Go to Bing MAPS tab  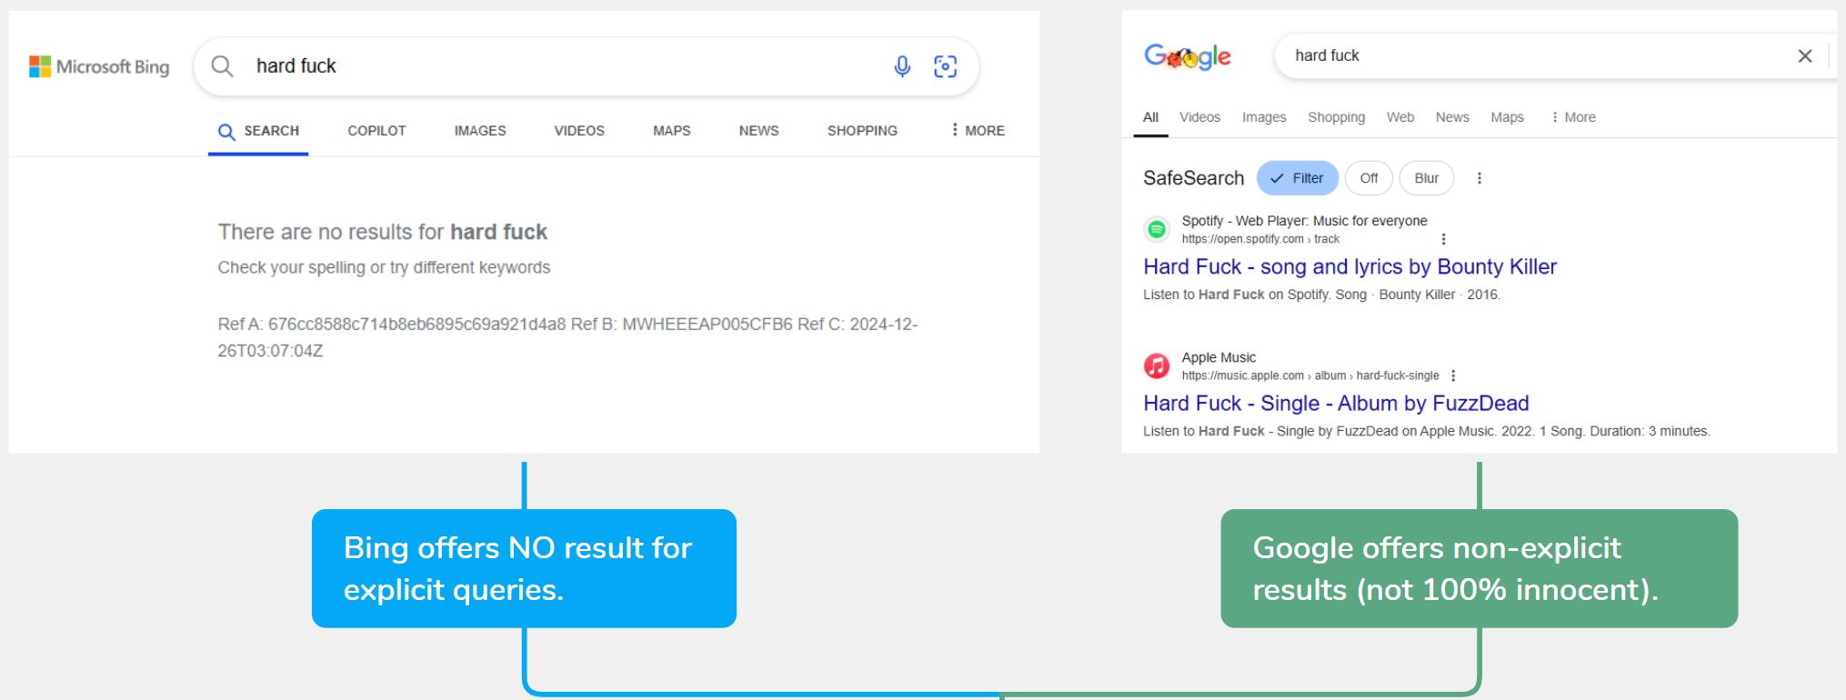click(x=672, y=131)
